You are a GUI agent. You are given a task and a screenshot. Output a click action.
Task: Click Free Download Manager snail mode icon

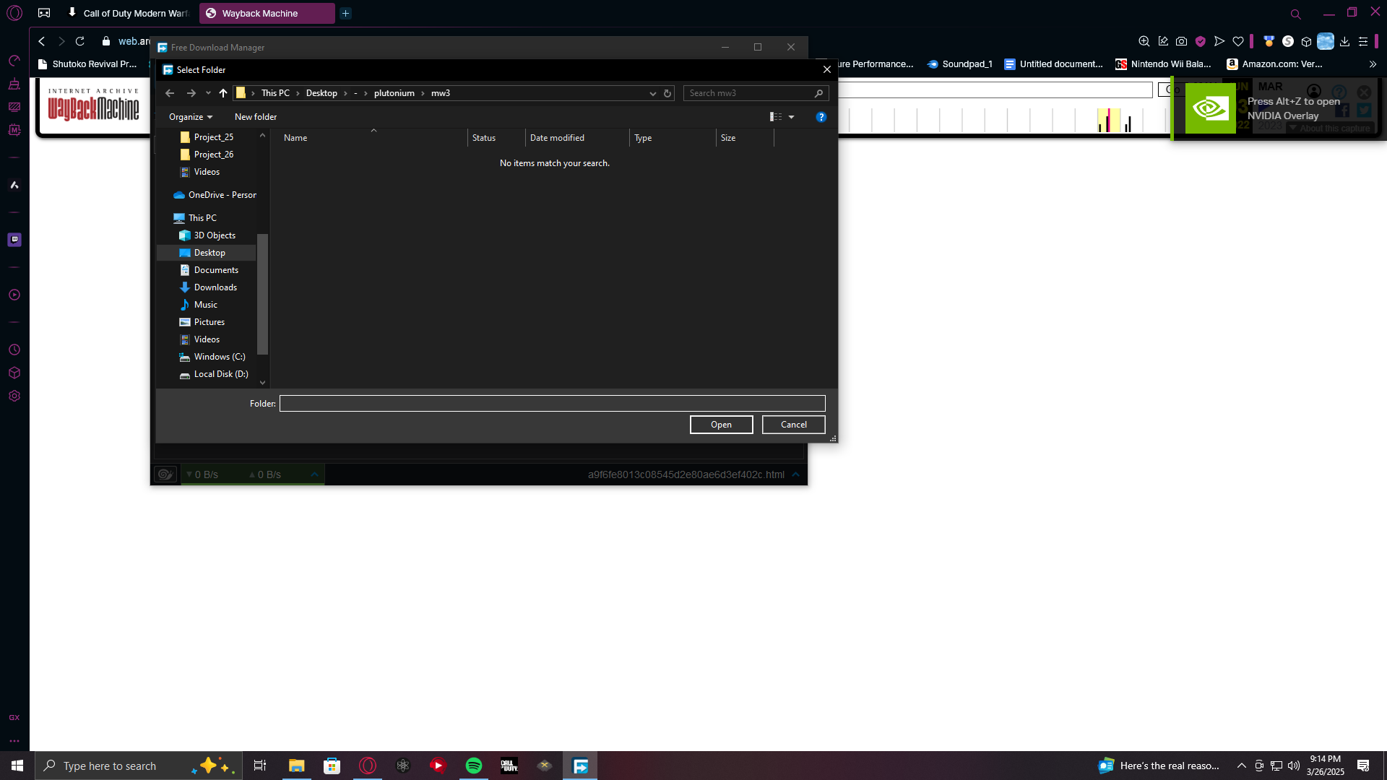pyautogui.click(x=165, y=474)
